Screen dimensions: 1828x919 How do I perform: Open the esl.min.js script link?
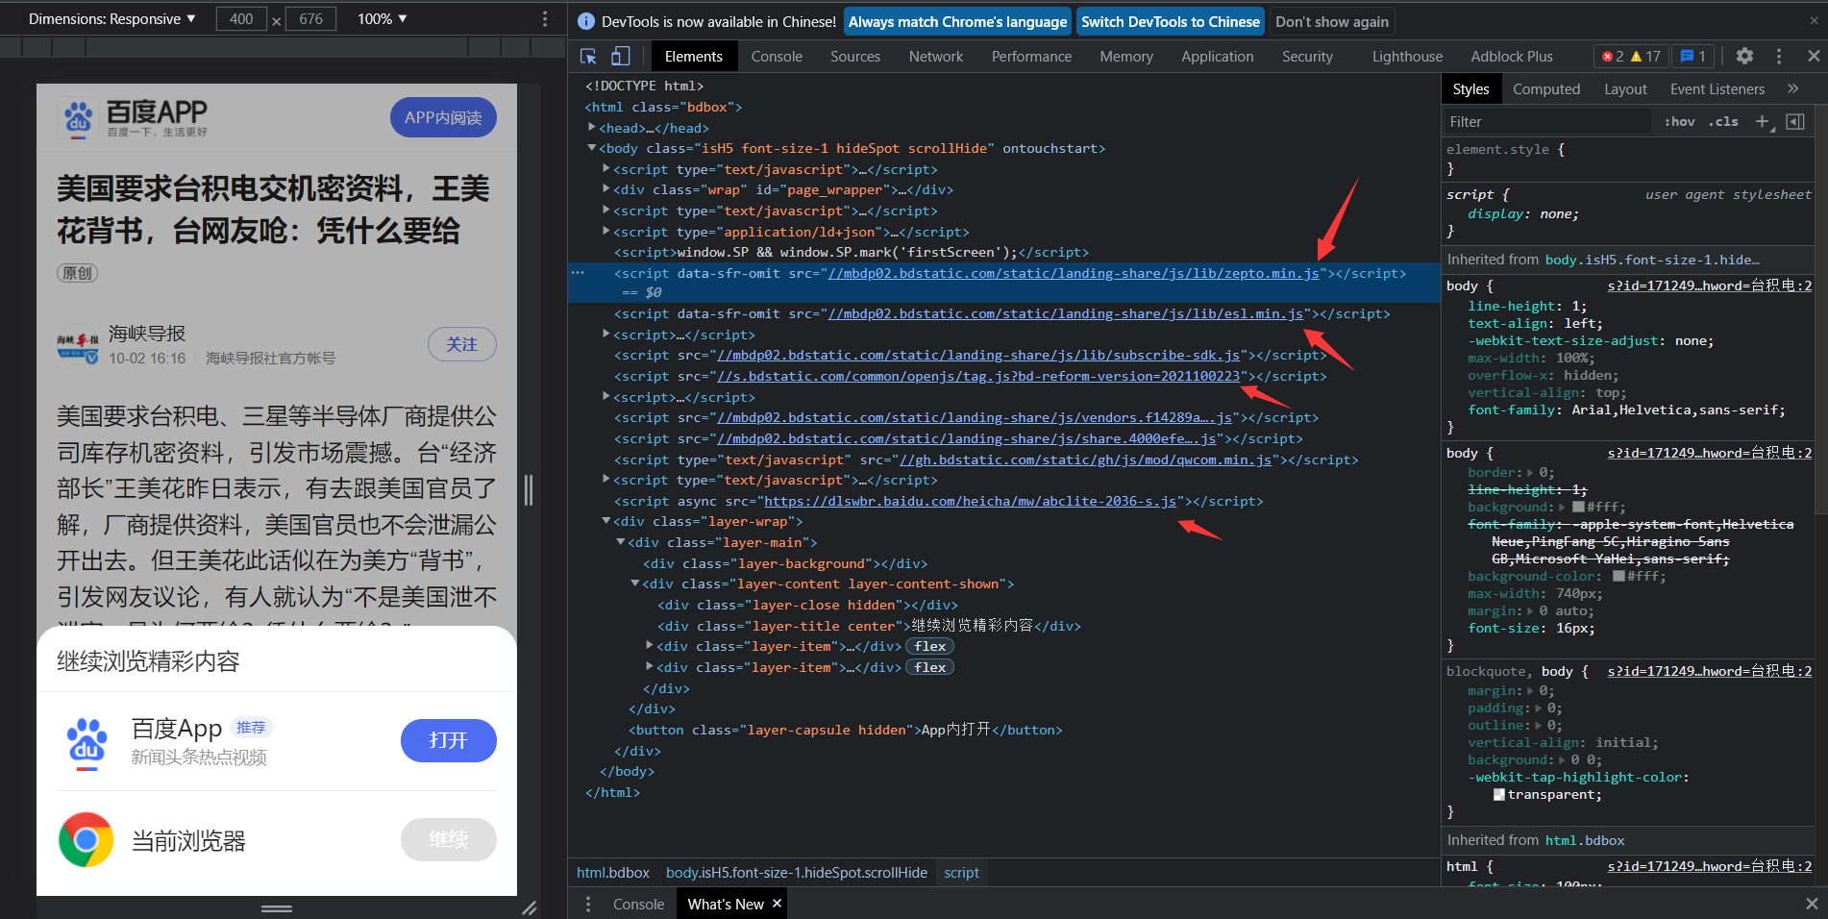point(1066,313)
